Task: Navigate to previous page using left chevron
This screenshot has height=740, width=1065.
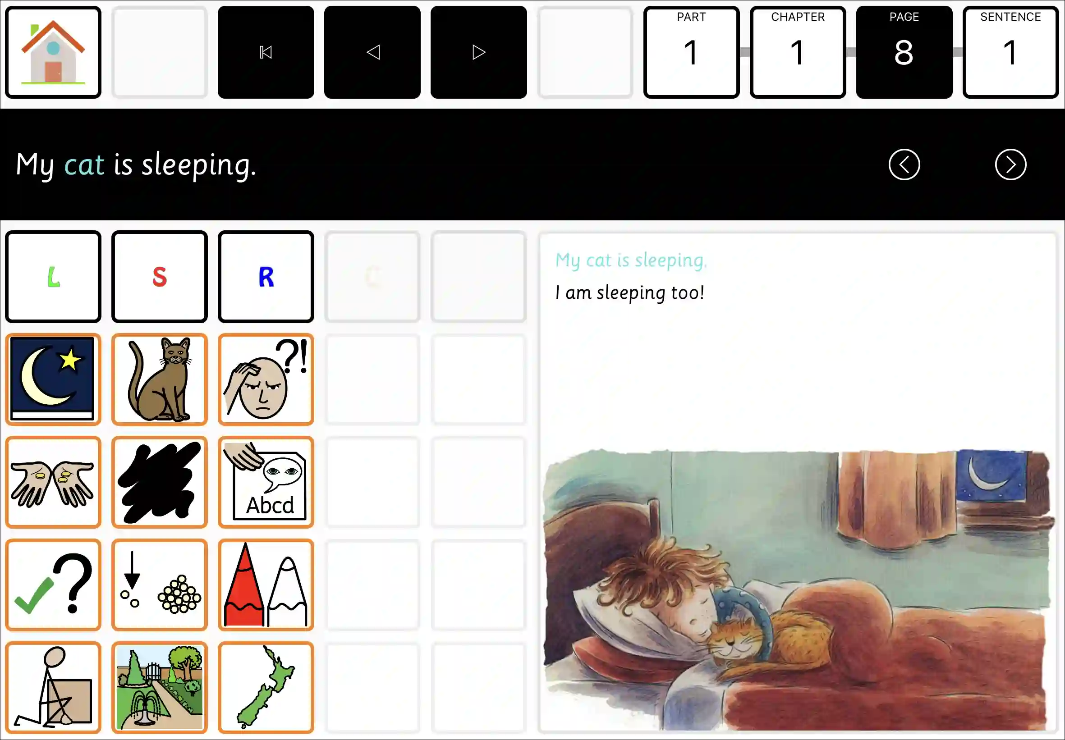Action: pyautogui.click(x=904, y=164)
